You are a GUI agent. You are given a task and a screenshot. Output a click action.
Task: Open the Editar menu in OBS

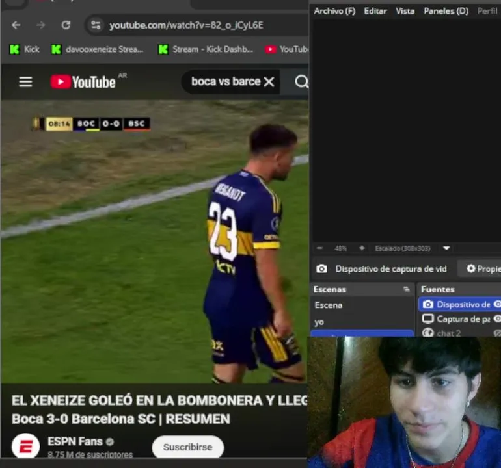(x=375, y=11)
